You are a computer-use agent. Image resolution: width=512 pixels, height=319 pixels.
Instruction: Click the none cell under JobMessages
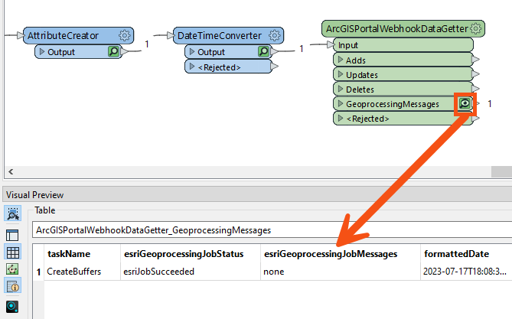coord(341,272)
